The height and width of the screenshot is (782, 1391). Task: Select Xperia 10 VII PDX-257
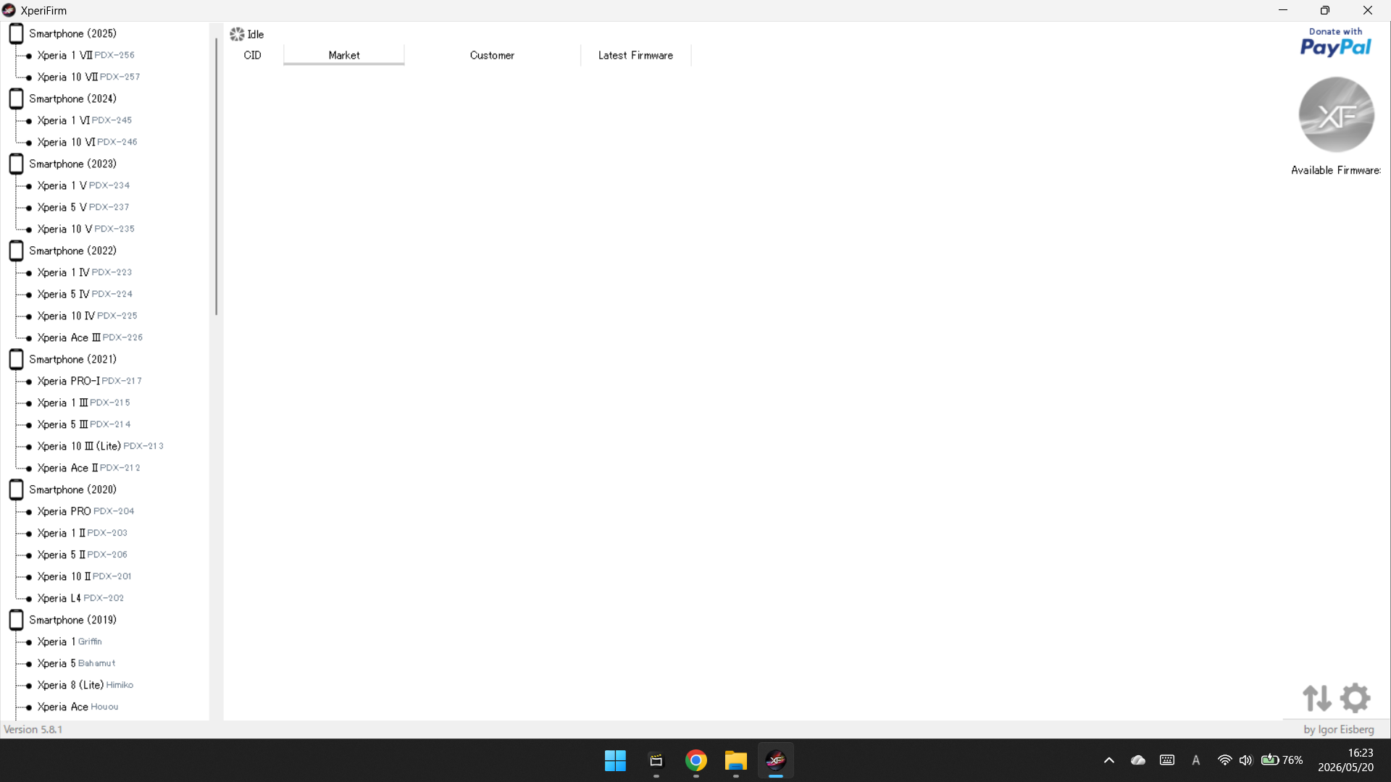89,77
